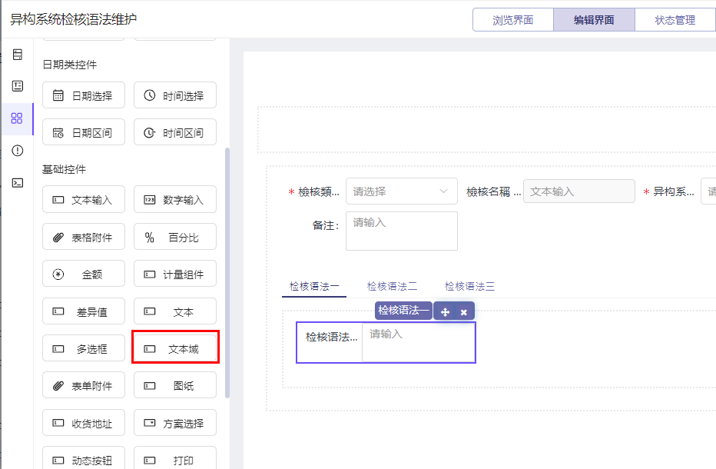The height and width of the screenshot is (469, 716).
Task: Add 日期区间 control
Action: (84, 132)
